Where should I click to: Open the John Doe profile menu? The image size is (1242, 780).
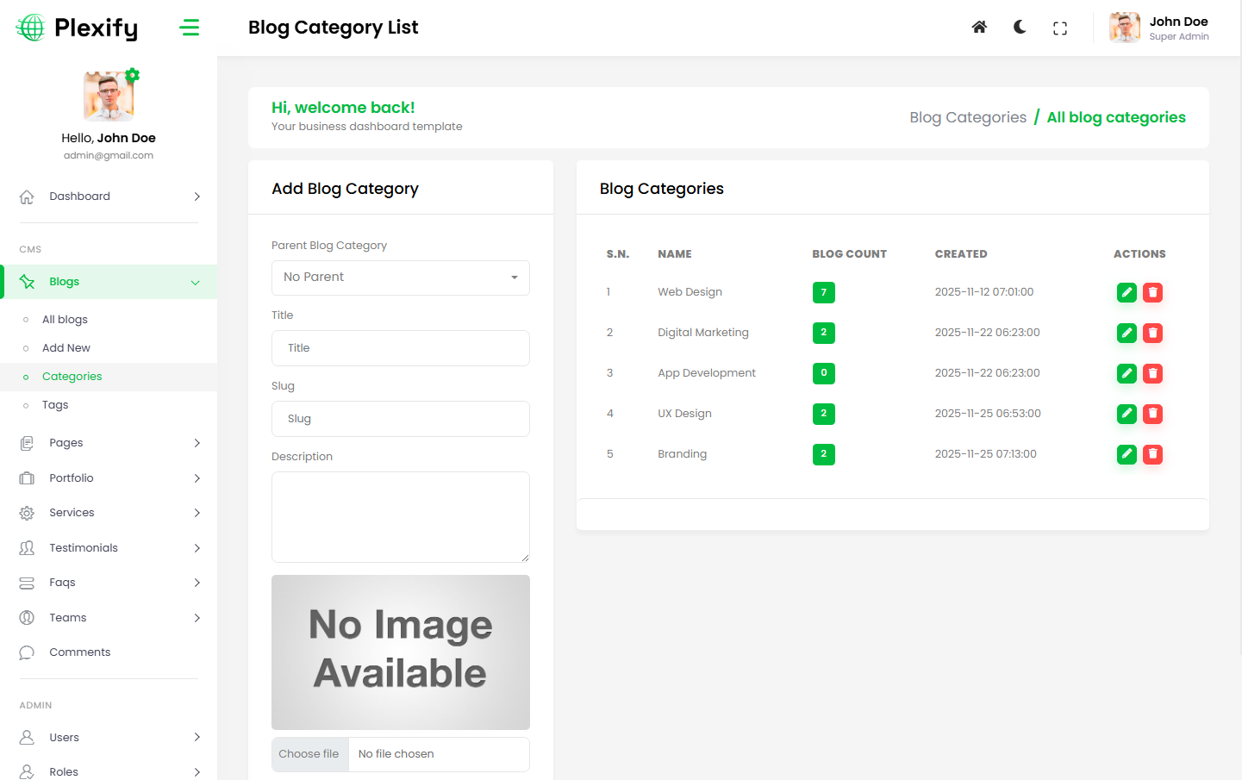click(1159, 28)
